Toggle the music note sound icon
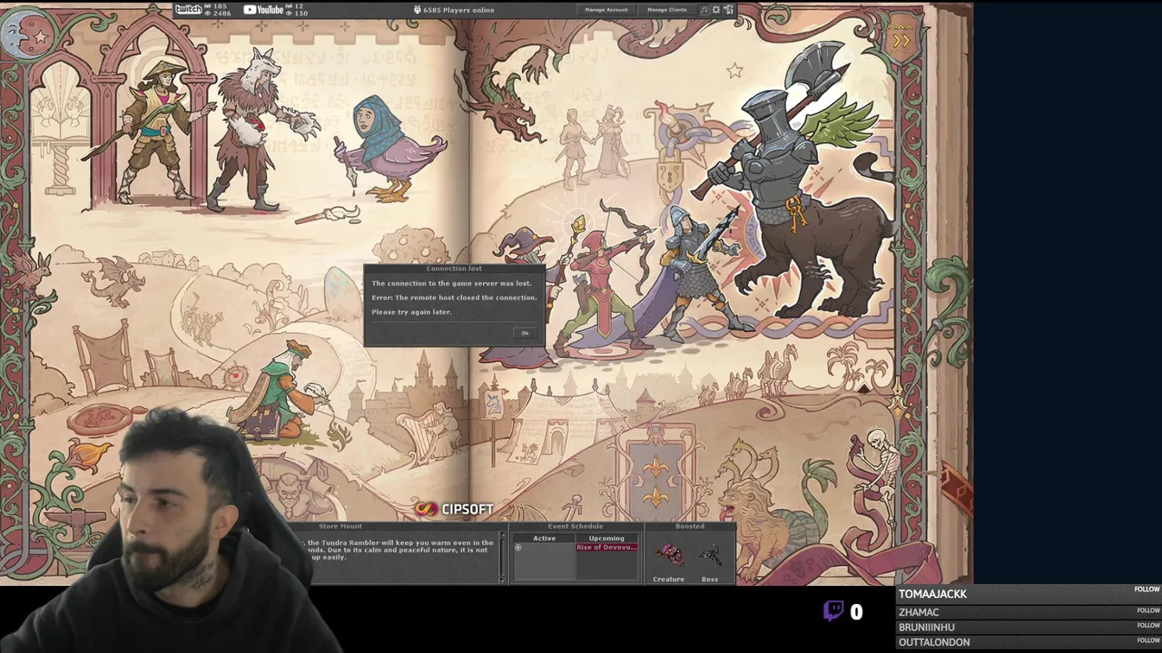This screenshot has height=653, width=1162. click(704, 10)
